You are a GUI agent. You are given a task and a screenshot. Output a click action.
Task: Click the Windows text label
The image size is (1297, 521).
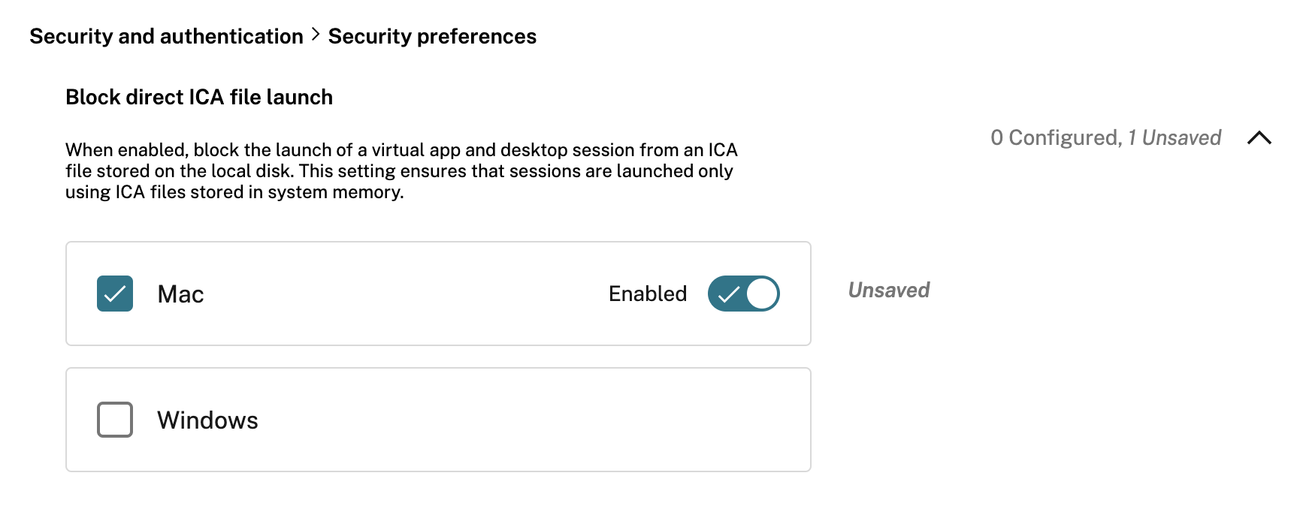coord(207,420)
